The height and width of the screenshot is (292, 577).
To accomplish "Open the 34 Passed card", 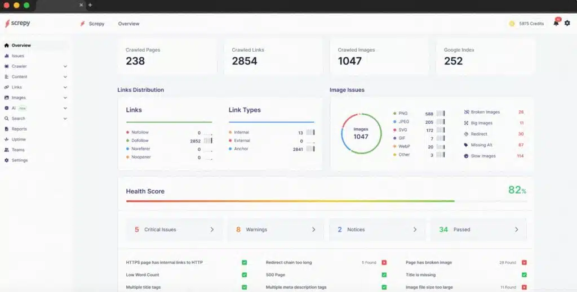I will (478, 230).
